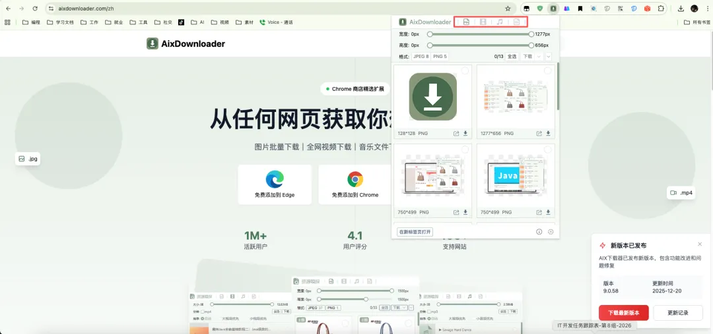Download the 1277*656 PNG image
The width and height of the screenshot is (713, 334).
click(x=548, y=134)
